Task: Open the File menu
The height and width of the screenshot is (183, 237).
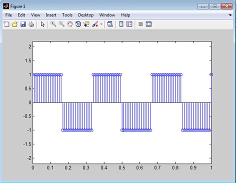Action: [8, 15]
